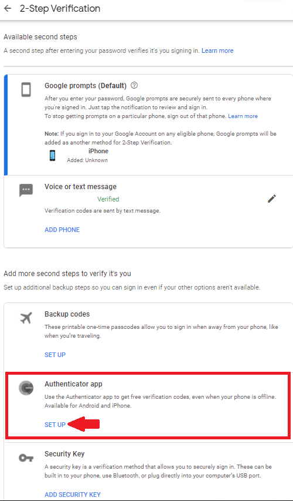Select the small iPhone device icon
Screen dimensions: 293x501
[53, 156]
